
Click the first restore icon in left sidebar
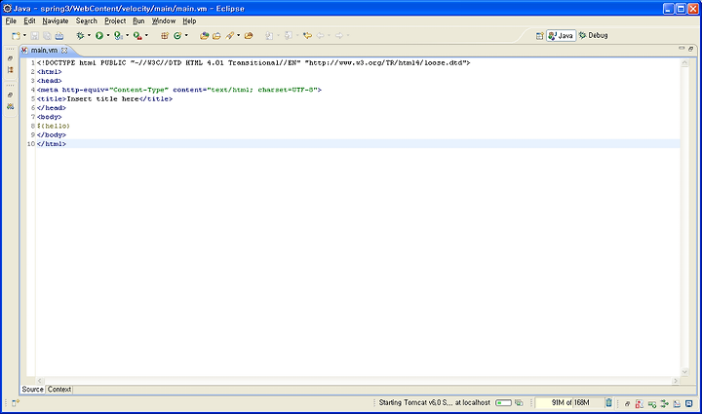(11, 58)
